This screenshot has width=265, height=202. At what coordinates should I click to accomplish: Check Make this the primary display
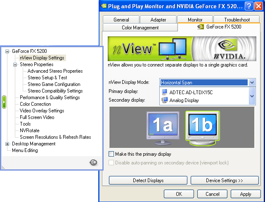tap(111, 154)
